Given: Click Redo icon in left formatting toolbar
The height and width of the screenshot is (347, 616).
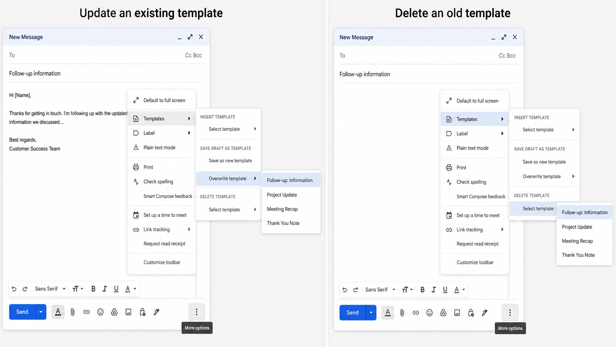Looking at the screenshot, I should (25, 289).
